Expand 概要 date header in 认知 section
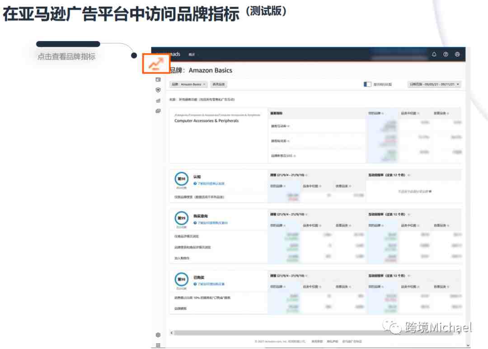 pyautogui.click(x=288, y=175)
